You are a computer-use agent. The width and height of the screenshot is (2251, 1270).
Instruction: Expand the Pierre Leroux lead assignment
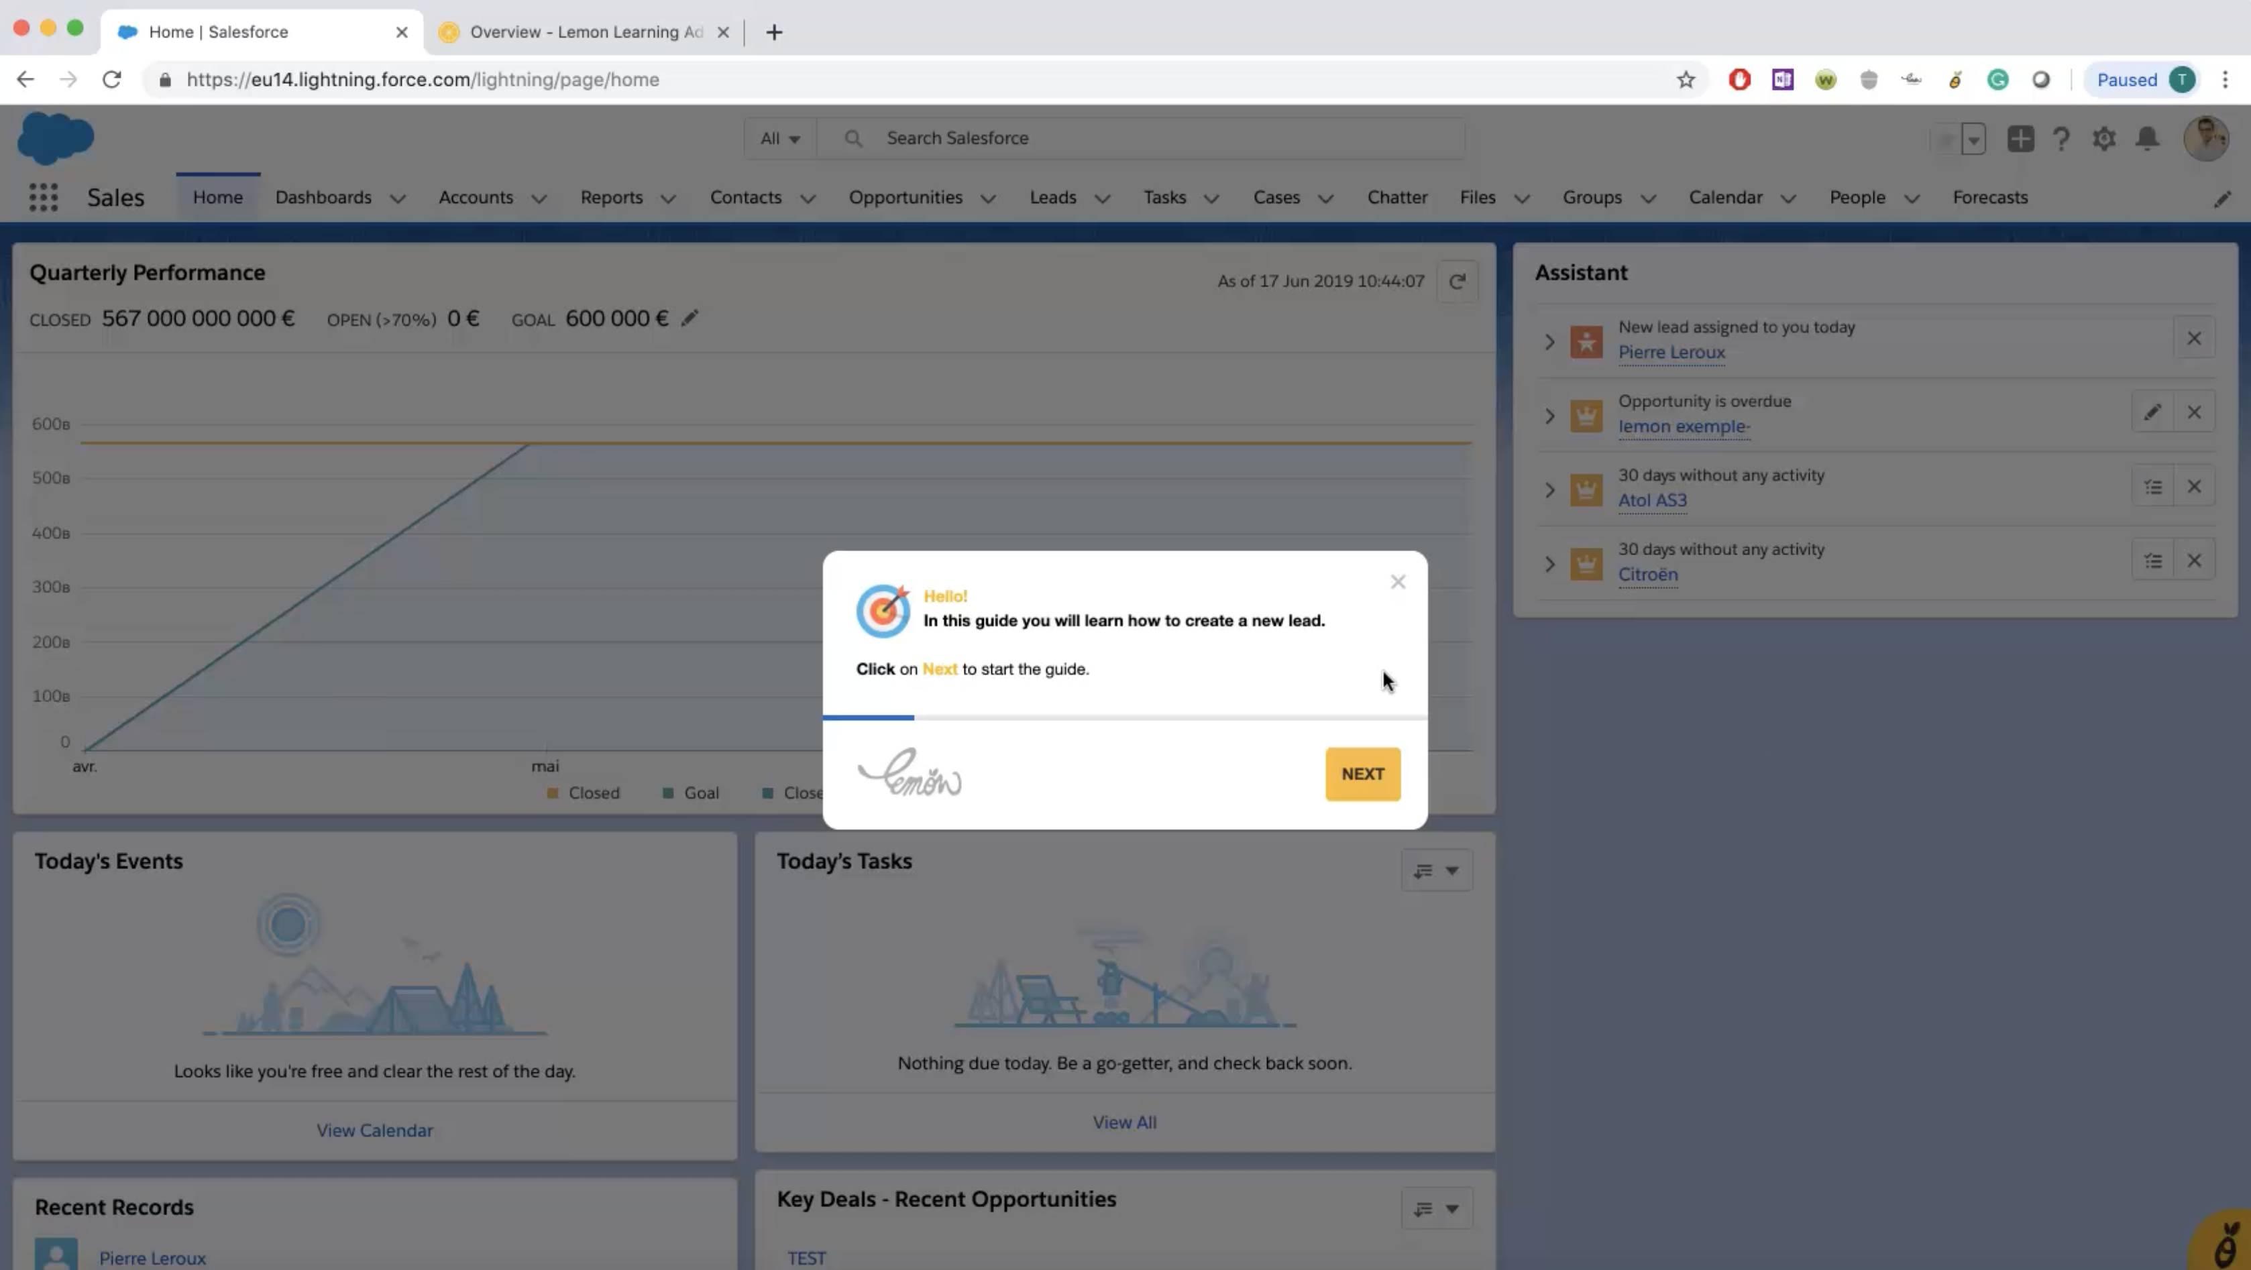point(1547,339)
